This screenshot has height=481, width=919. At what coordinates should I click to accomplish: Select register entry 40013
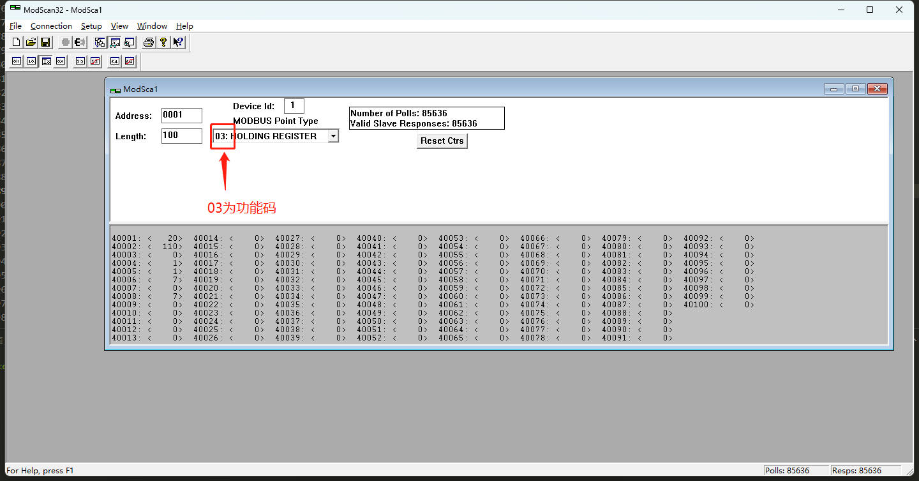pos(147,338)
